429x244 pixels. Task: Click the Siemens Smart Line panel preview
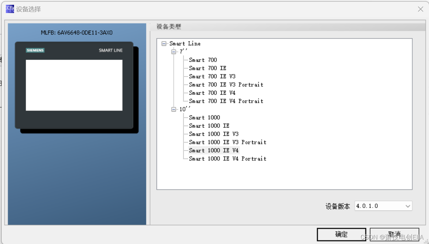(76, 87)
